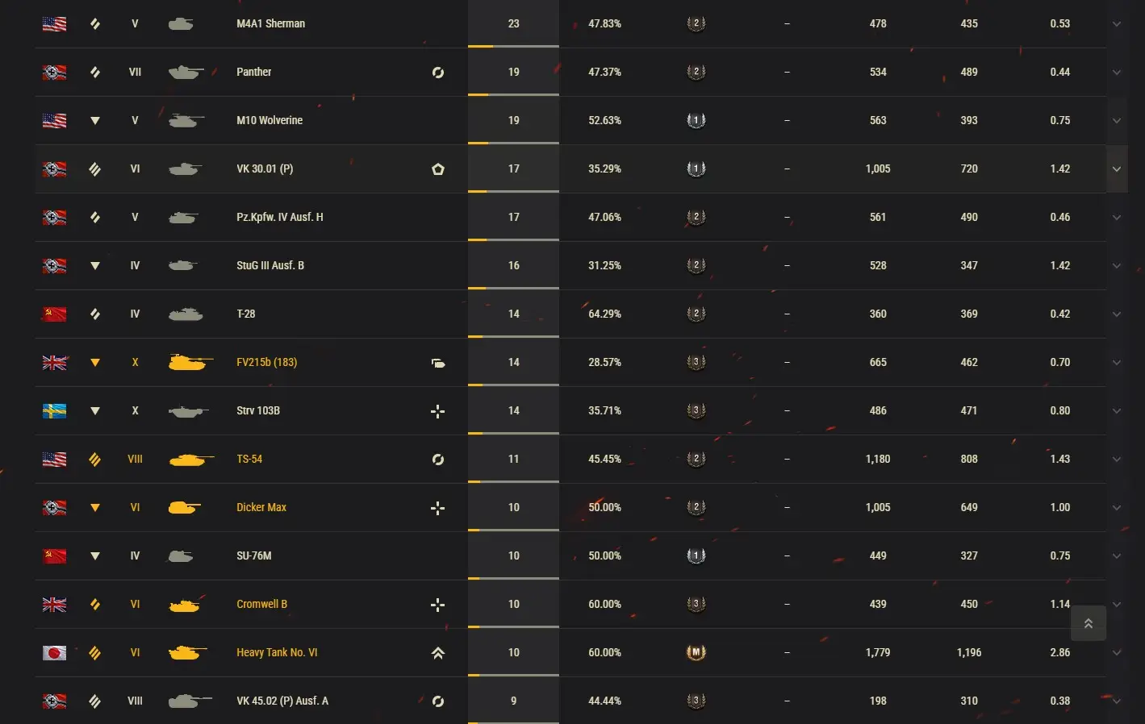Click the Panther battles progress bar
This screenshot has width=1145, height=724.
tap(513, 94)
